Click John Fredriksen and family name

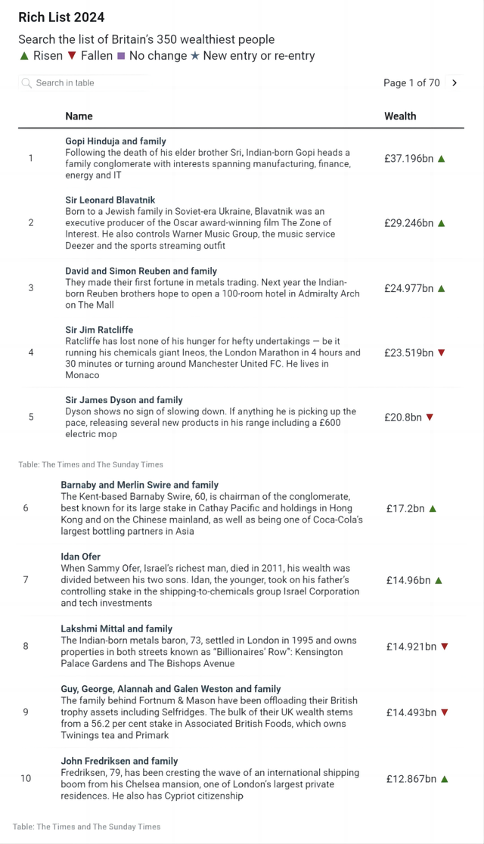tap(119, 761)
